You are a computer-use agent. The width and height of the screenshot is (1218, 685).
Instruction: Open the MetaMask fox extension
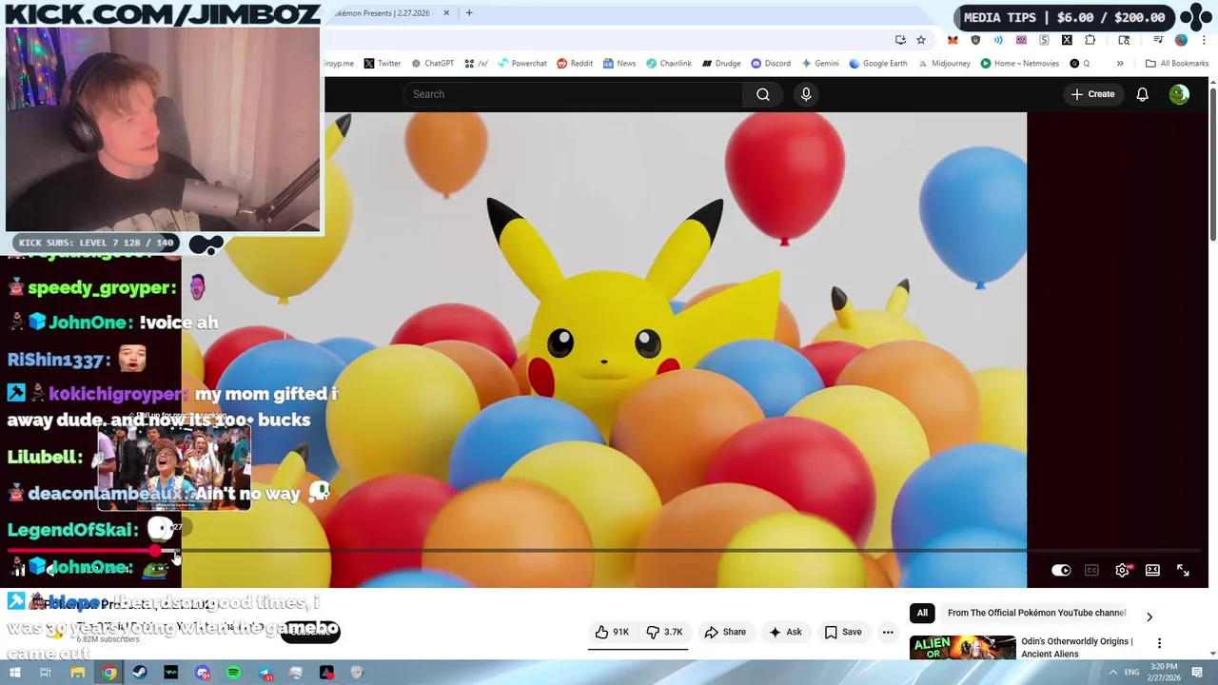coord(953,40)
